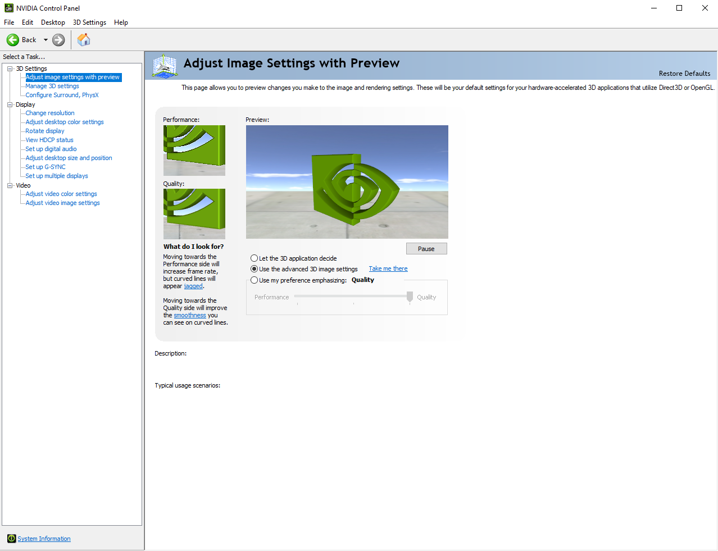Open 'Set up digital audio'

point(51,149)
